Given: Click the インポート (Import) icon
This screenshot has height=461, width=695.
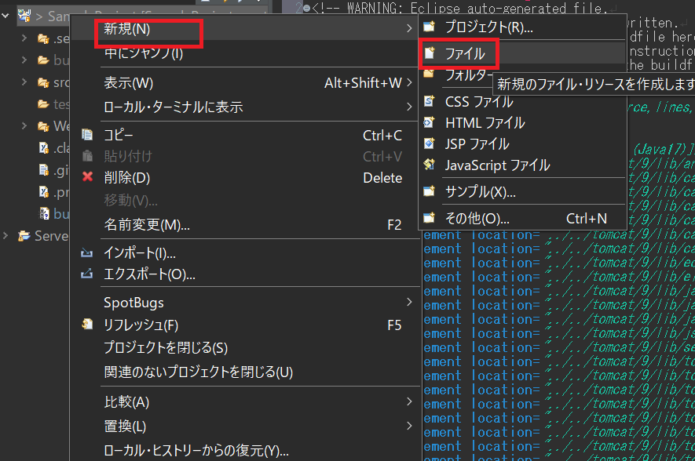Looking at the screenshot, I should (x=87, y=253).
